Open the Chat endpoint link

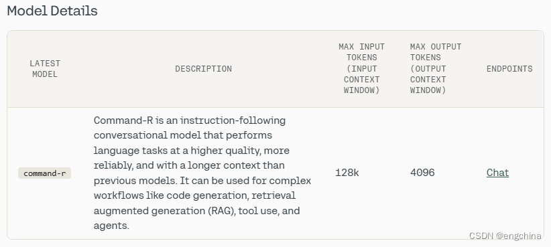pyautogui.click(x=497, y=173)
